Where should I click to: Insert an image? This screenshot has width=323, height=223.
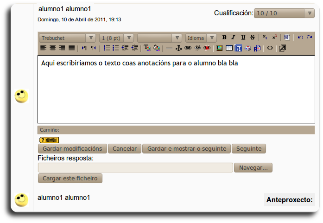(x=220, y=48)
